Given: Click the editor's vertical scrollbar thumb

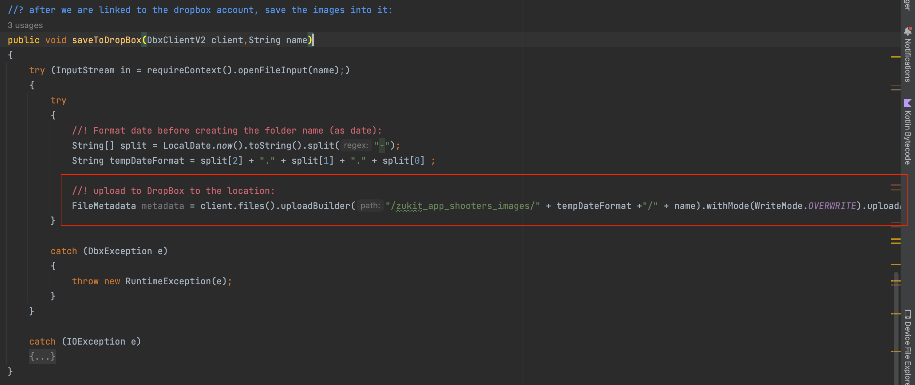Looking at the screenshot, I should [x=896, y=328].
